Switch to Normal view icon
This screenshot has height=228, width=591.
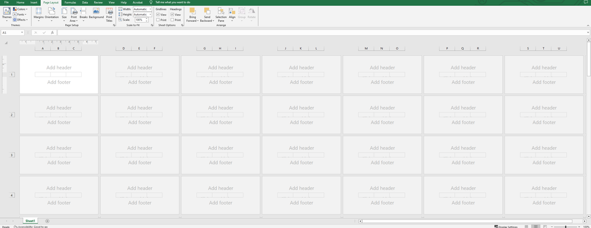pyautogui.click(x=526, y=226)
